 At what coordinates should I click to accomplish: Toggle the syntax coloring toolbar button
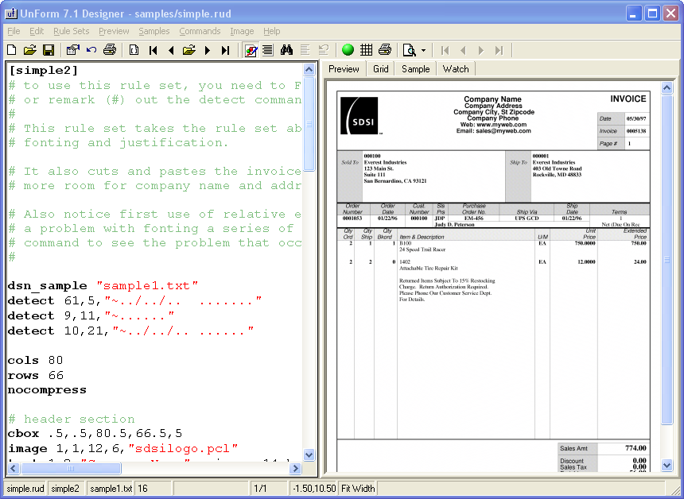(x=251, y=50)
